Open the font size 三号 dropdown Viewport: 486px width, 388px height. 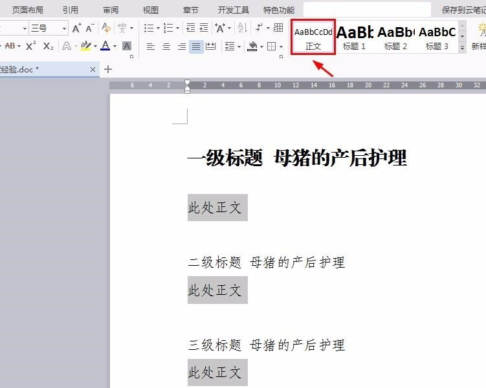tap(64, 28)
